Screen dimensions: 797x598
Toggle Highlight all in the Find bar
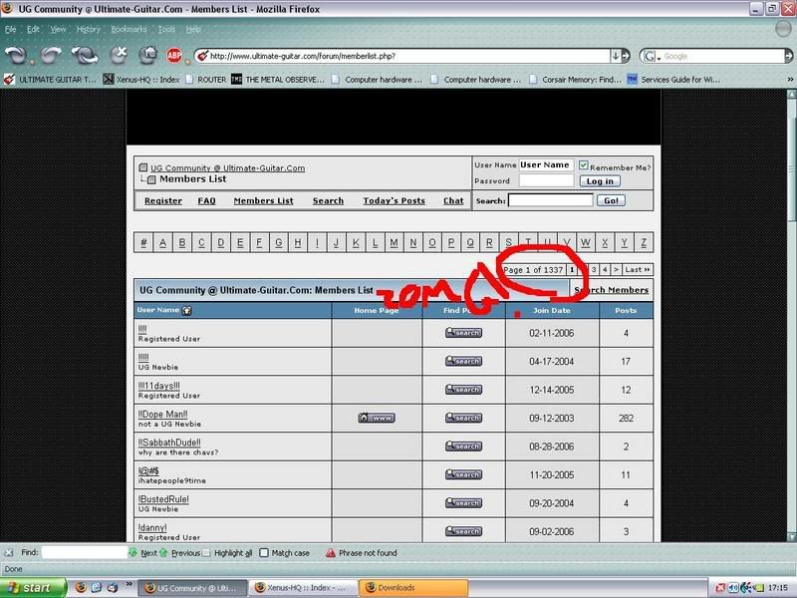(x=227, y=553)
